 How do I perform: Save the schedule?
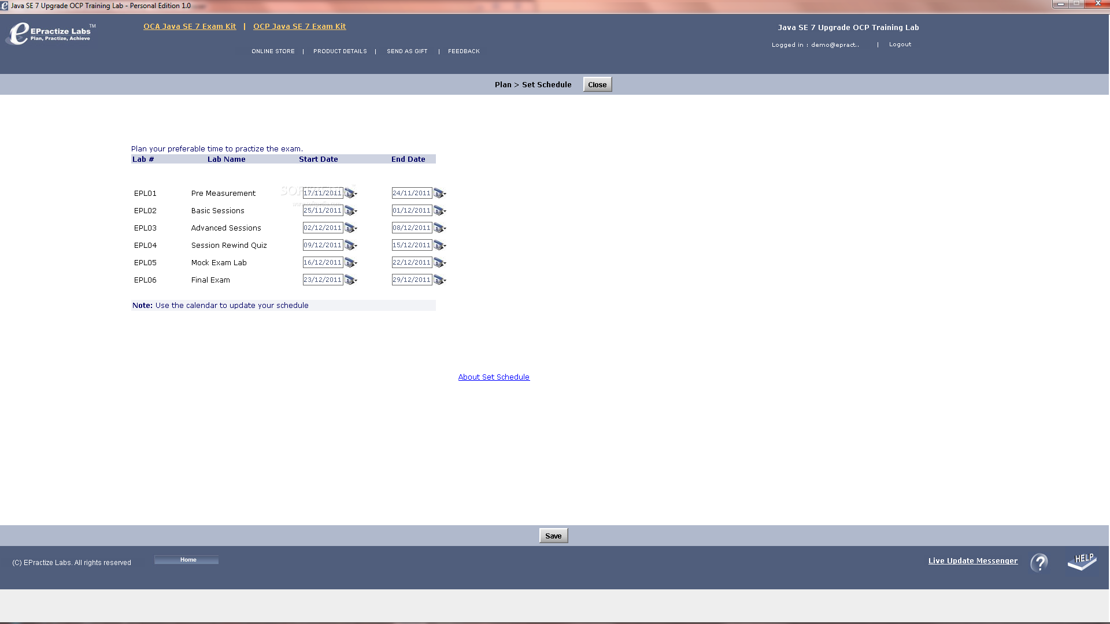553,536
